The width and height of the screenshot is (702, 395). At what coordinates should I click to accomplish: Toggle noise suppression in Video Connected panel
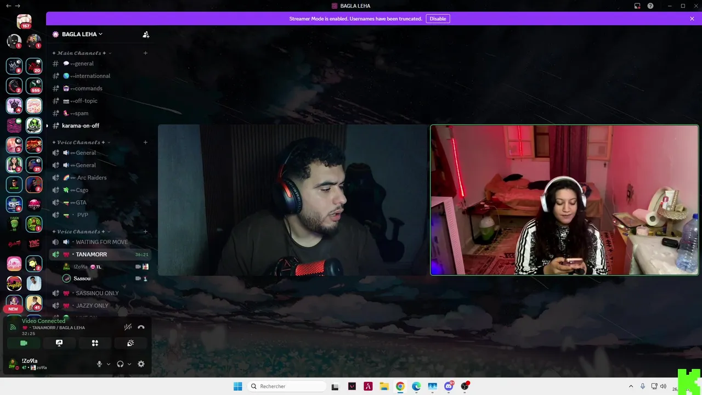[x=128, y=327]
